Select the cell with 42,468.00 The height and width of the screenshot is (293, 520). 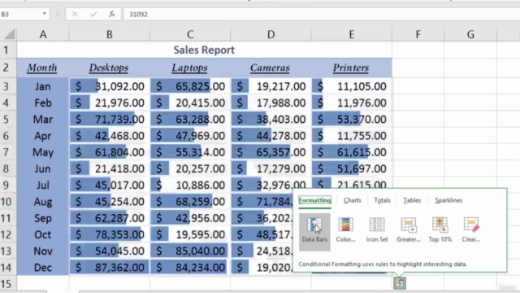click(110, 136)
